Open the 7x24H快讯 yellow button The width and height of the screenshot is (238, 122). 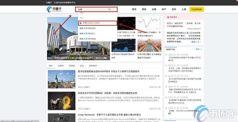[197, 9]
